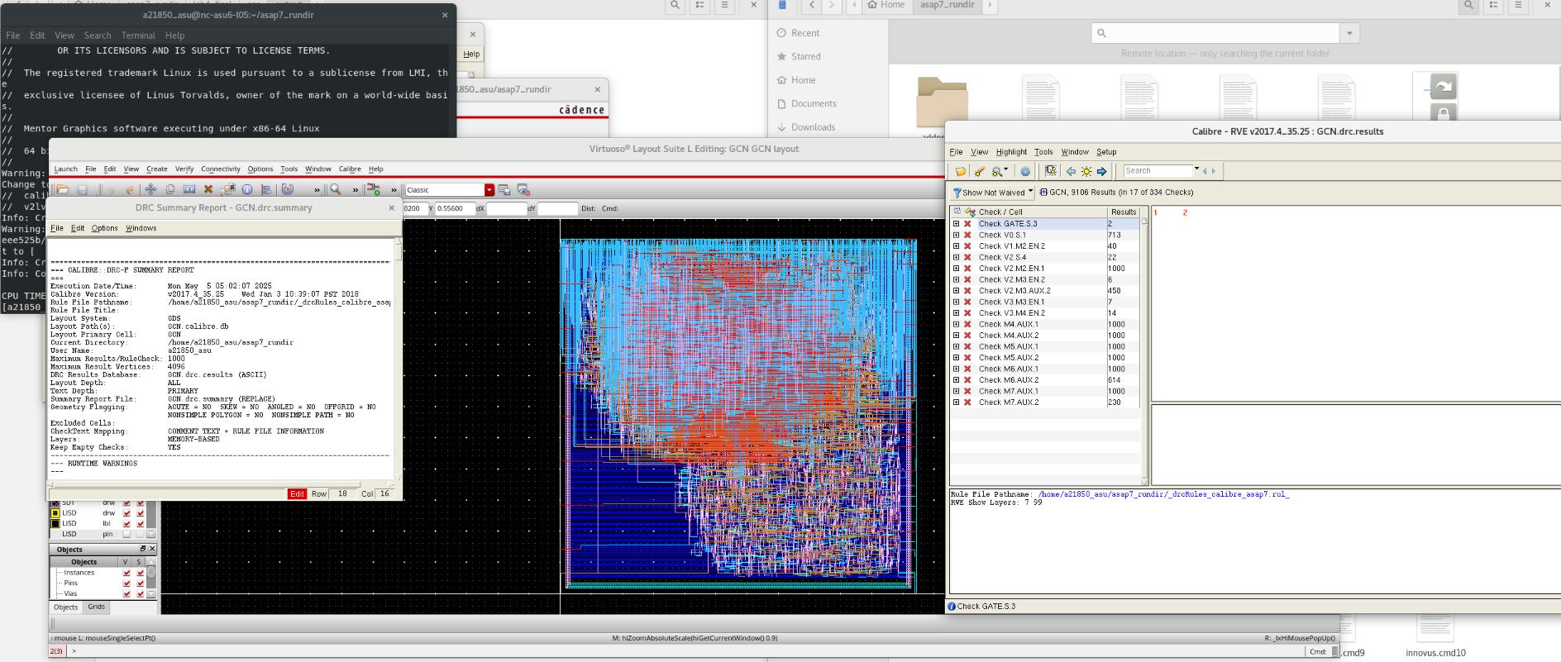Screen dimensions: 1561x662
Task: Open the file manager search filter dropdown
Action: click(x=1349, y=33)
